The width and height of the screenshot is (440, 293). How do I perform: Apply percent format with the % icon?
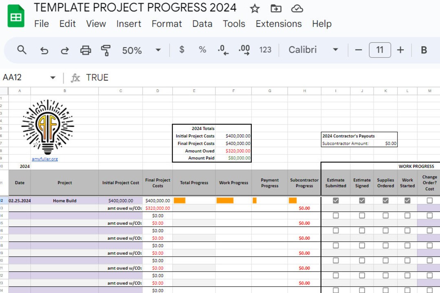tap(202, 50)
